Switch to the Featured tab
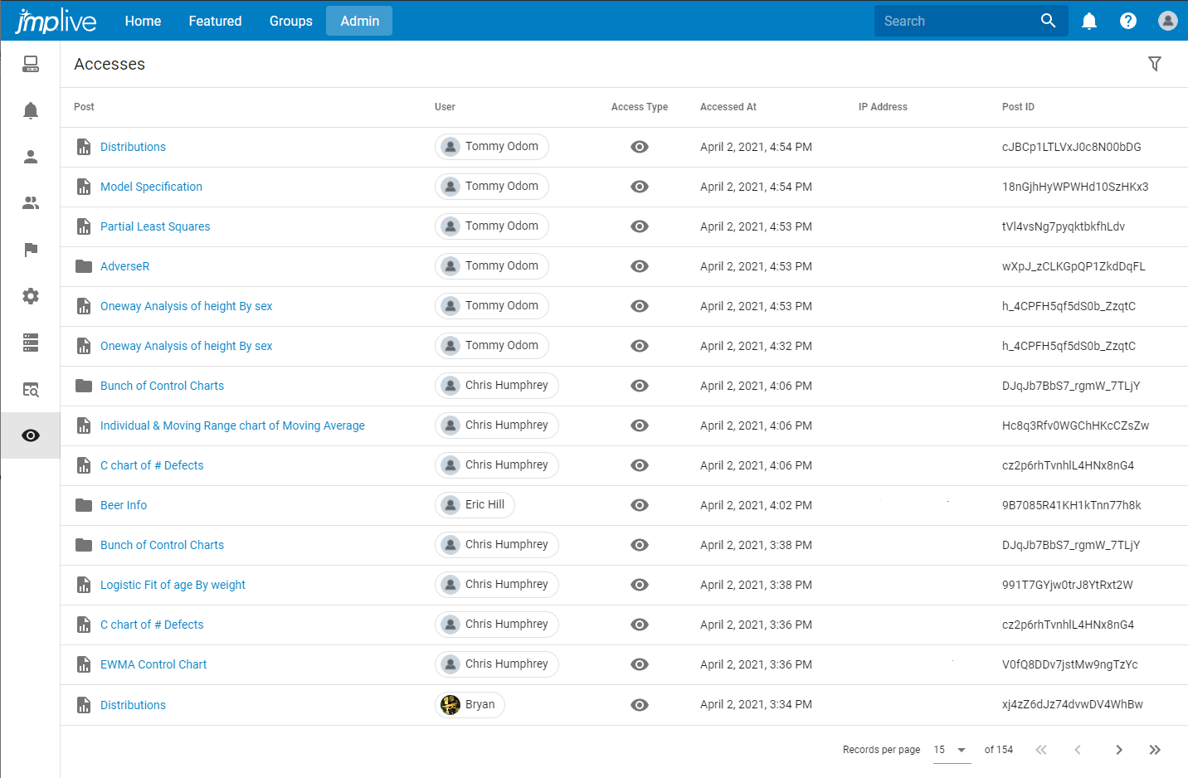The width and height of the screenshot is (1188, 778). coord(215,21)
